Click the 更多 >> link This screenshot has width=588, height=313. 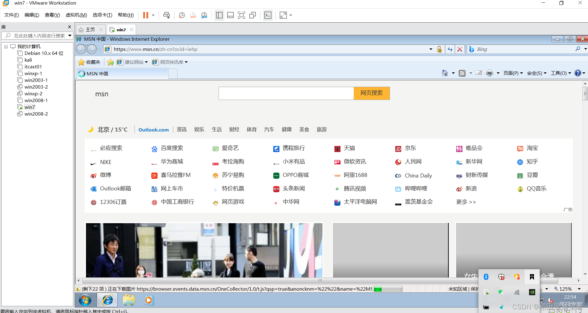pyautogui.click(x=466, y=202)
